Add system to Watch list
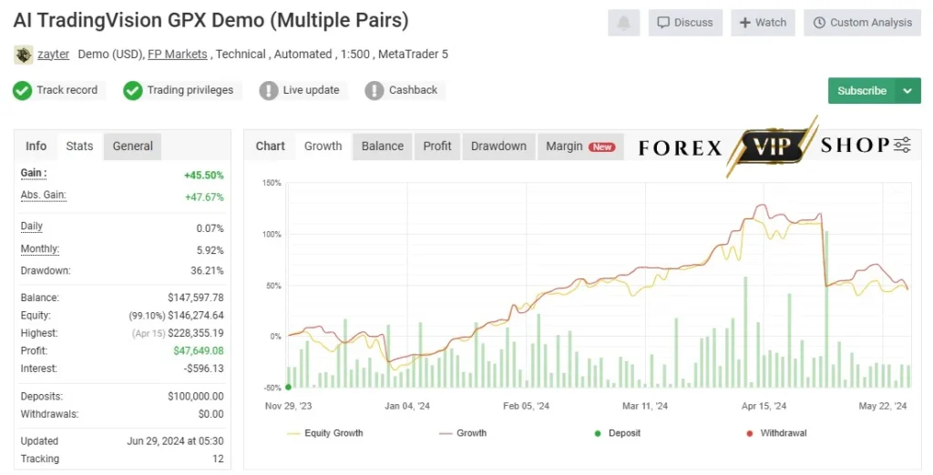 click(x=763, y=23)
